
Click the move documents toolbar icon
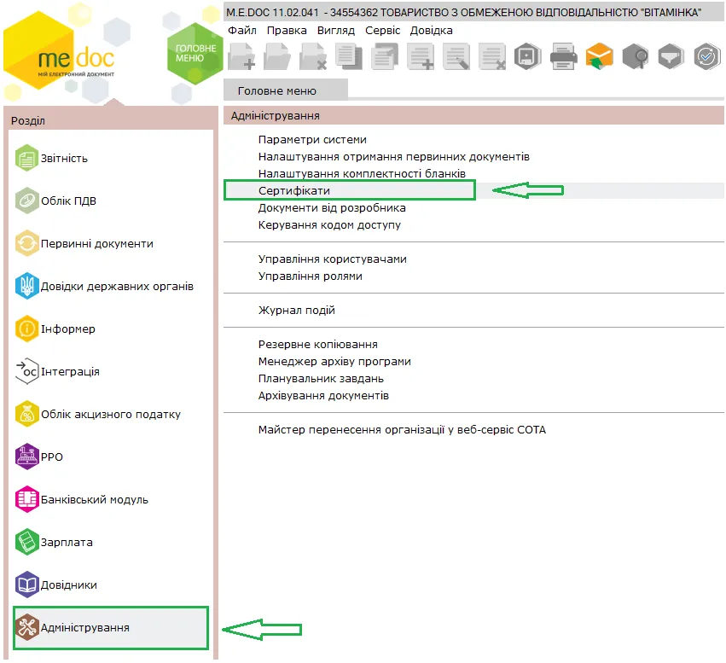385,56
